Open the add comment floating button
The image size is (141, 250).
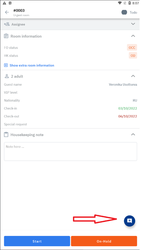point(130,221)
